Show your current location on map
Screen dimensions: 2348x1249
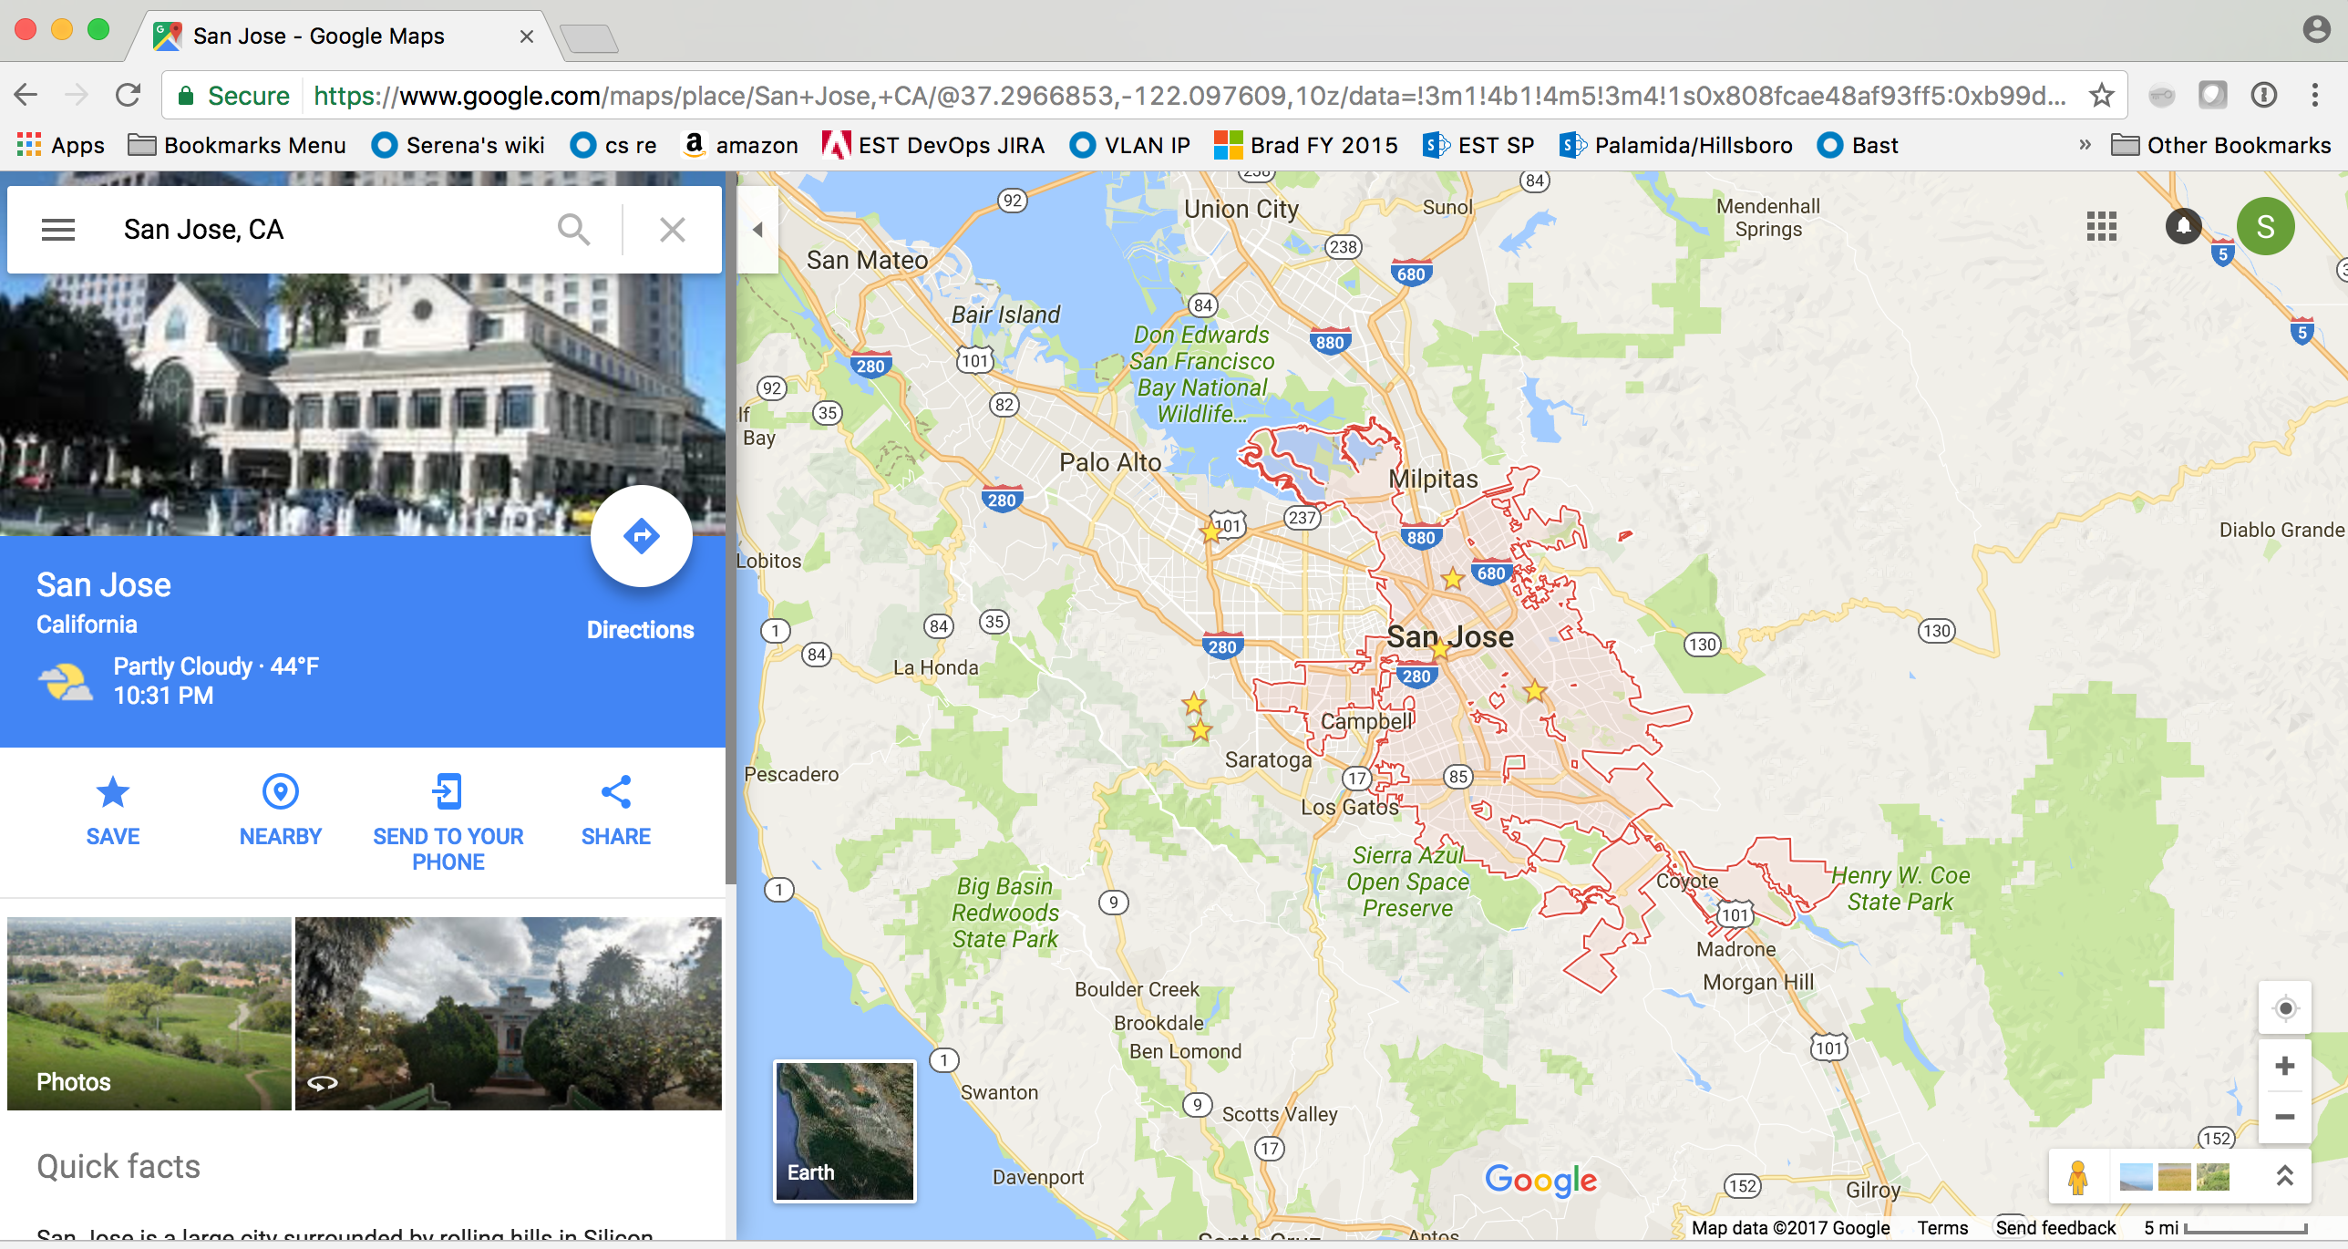click(x=2285, y=1008)
